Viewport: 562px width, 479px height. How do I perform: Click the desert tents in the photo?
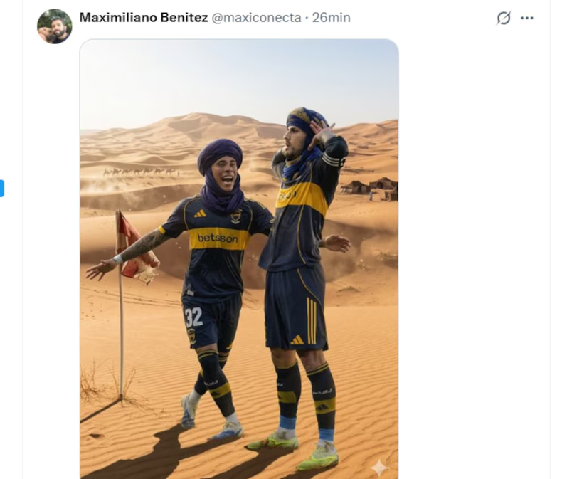369,189
